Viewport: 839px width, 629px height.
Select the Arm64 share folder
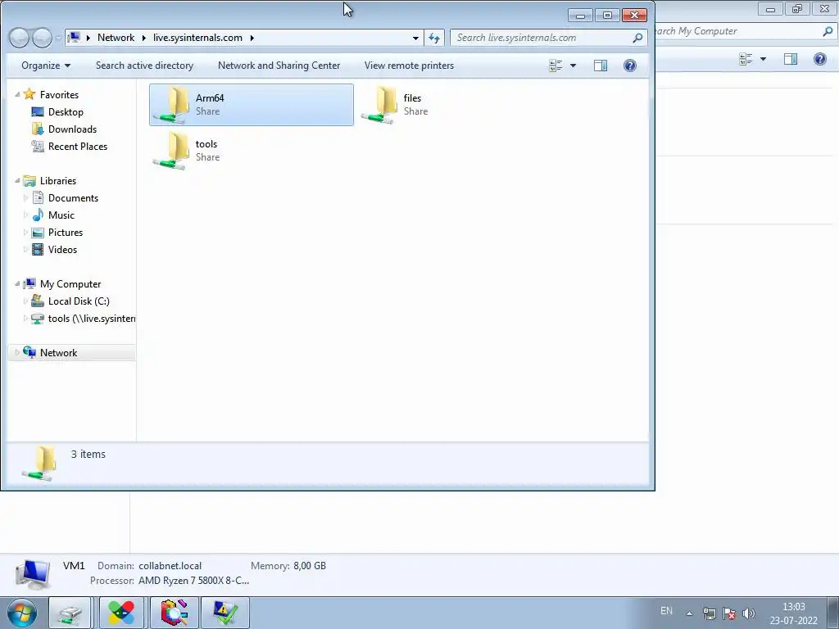click(251, 105)
